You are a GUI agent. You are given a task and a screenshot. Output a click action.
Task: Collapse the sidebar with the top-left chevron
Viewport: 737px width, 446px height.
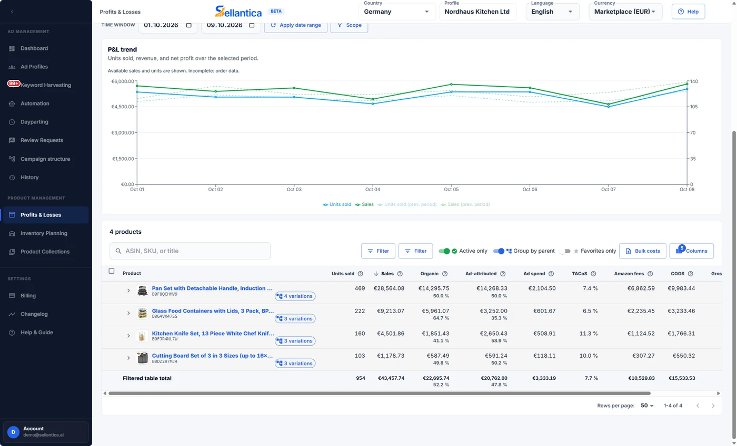tap(12, 12)
